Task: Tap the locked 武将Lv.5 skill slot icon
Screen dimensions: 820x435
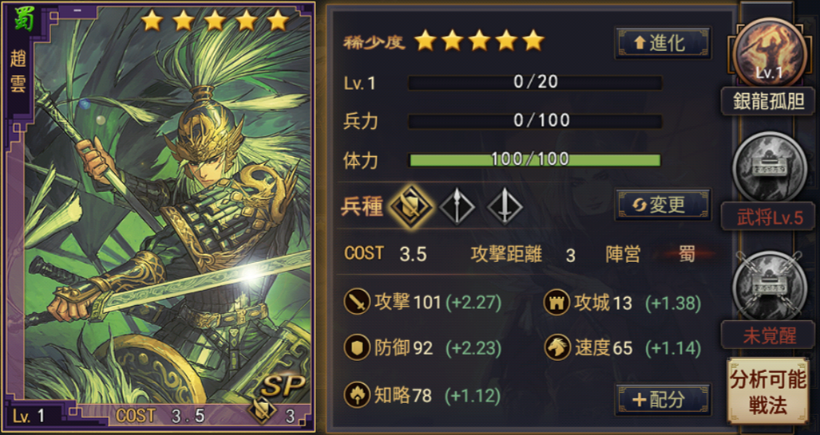Action: (768, 167)
